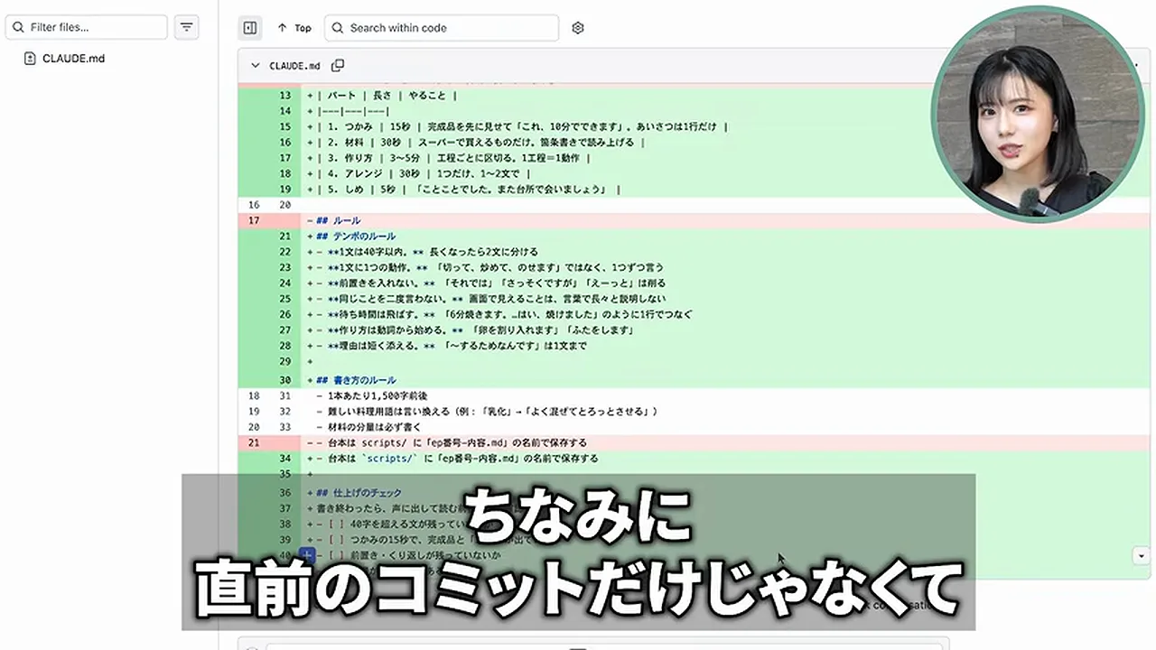Click the magnifier icon in Search within code
Screen dimensions: 1156x650
(338, 28)
